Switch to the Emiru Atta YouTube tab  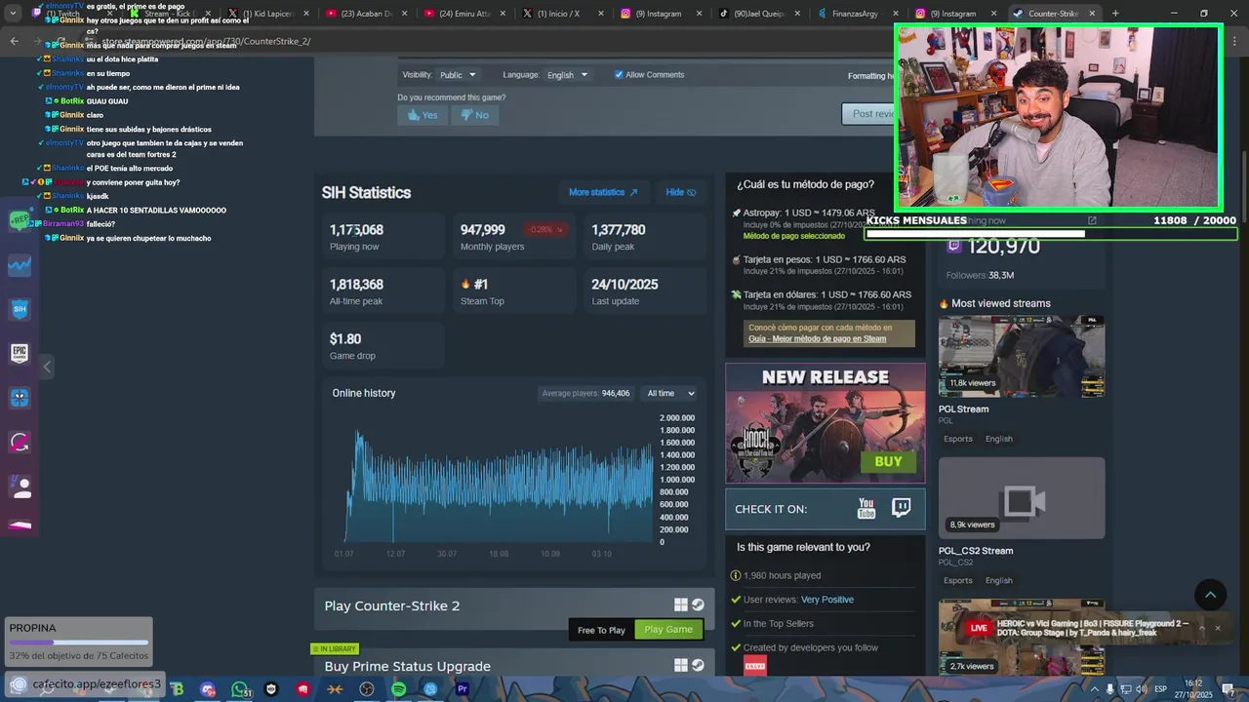coord(463,14)
